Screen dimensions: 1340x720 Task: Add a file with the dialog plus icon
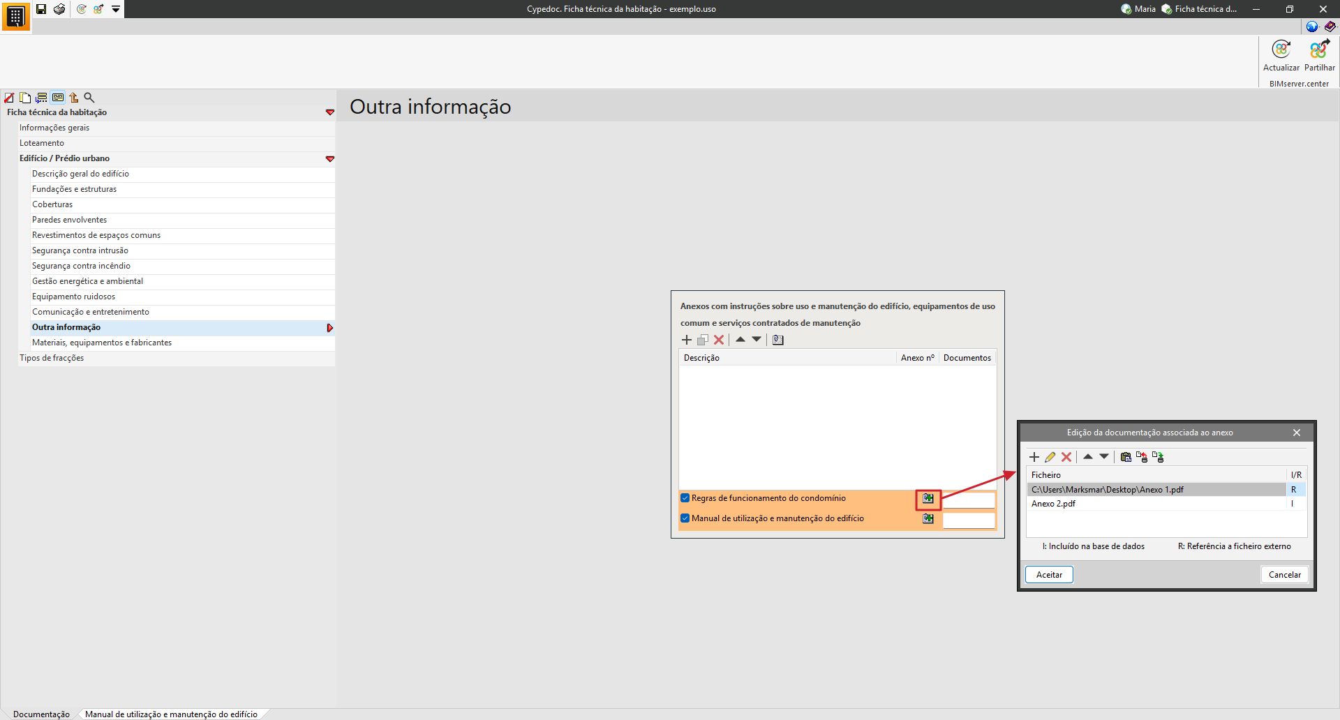1034,457
